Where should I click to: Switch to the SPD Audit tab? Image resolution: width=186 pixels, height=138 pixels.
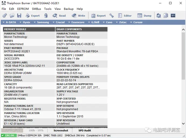pos(85,130)
